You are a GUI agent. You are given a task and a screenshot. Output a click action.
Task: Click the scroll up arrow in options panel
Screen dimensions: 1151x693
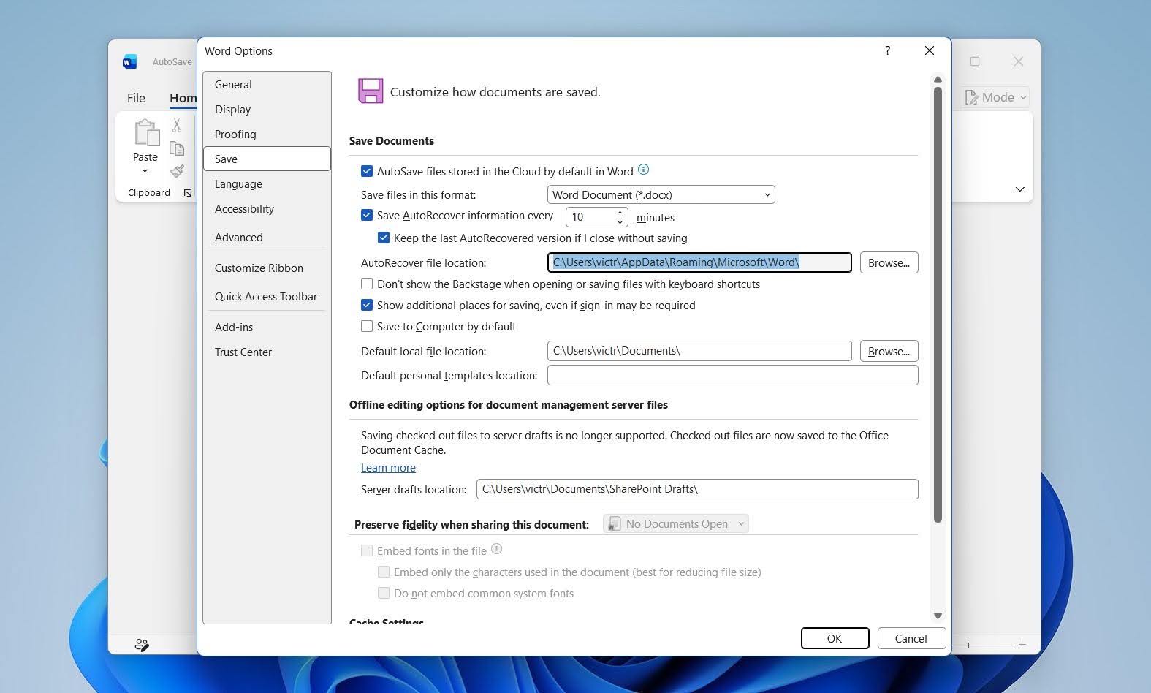click(938, 79)
